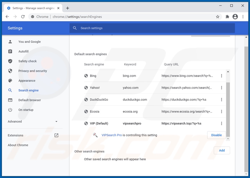This screenshot has width=250, height=178.
Task: Expand the Advanced section
Action: coord(33,122)
